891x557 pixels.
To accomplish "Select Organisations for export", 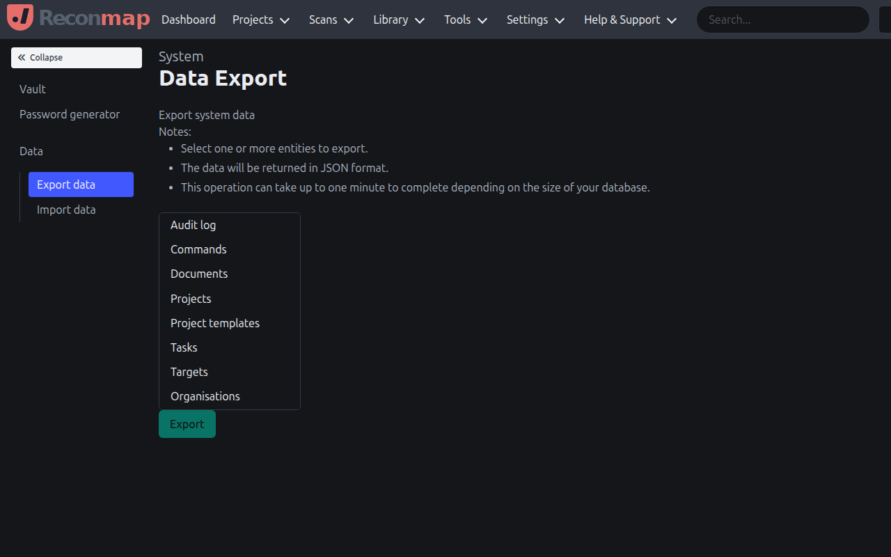I will [x=205, y=396].
